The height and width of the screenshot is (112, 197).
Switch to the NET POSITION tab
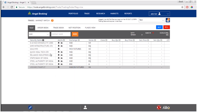74,28
